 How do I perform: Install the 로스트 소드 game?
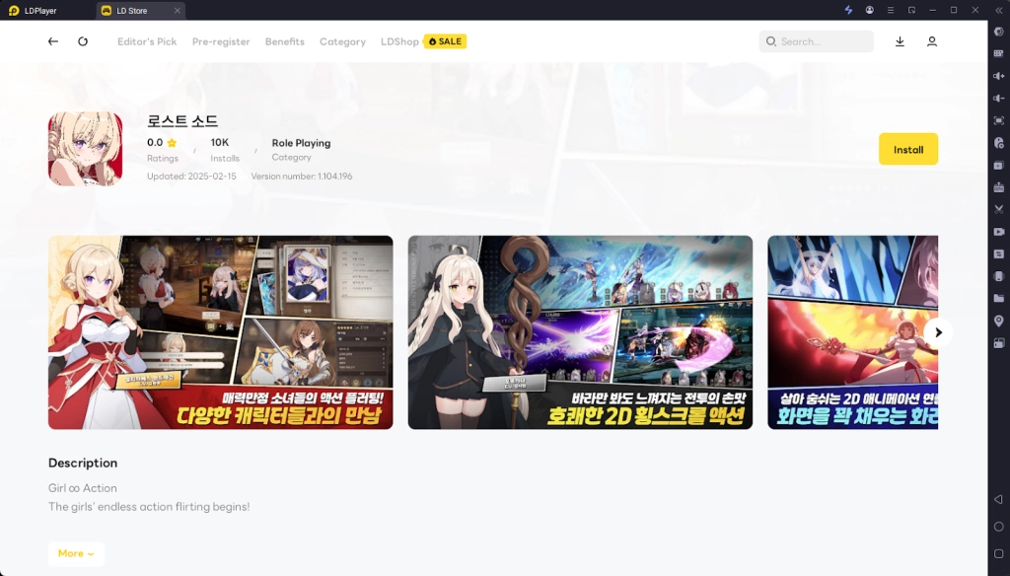click(x=908, y=150)
